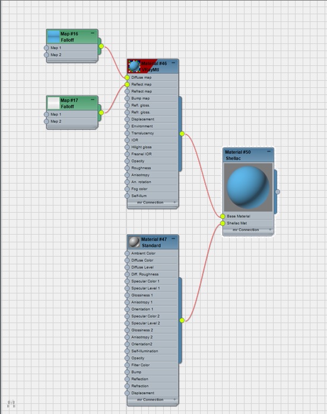Select the Material #47 Standard title bar
The width and height of the screenshot is (327, 414).
pyautogui.click(x=154, y=242)
